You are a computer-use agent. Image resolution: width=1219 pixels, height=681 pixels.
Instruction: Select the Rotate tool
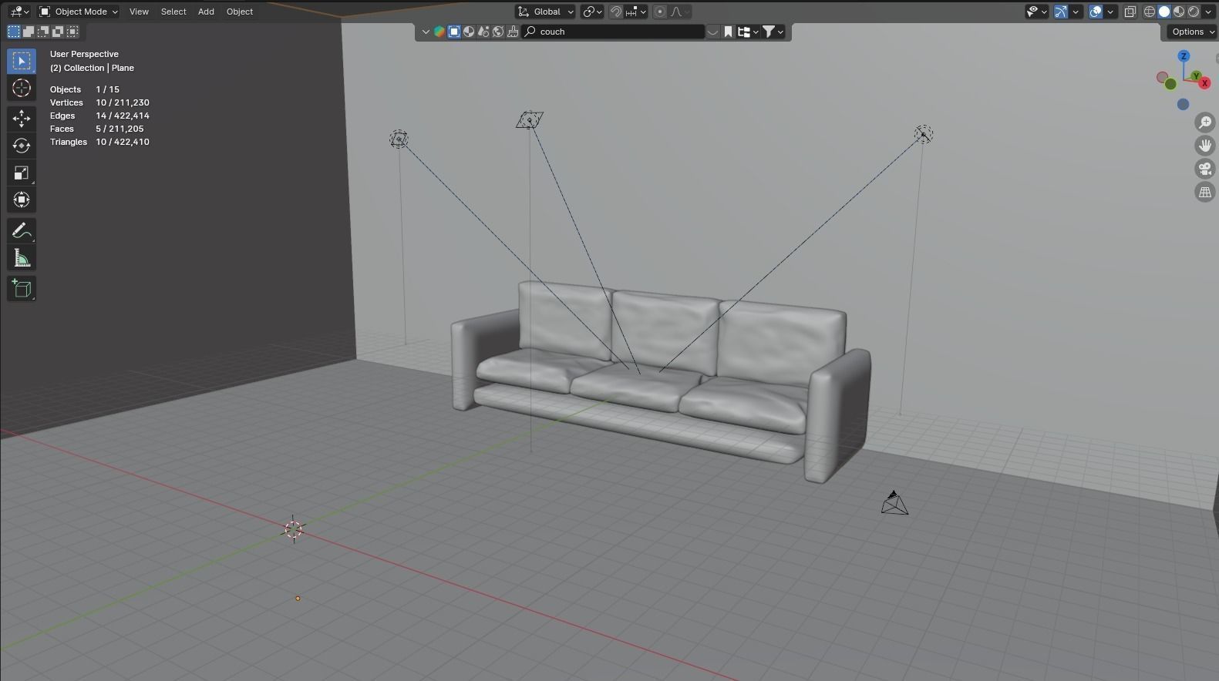pos(22,146)
